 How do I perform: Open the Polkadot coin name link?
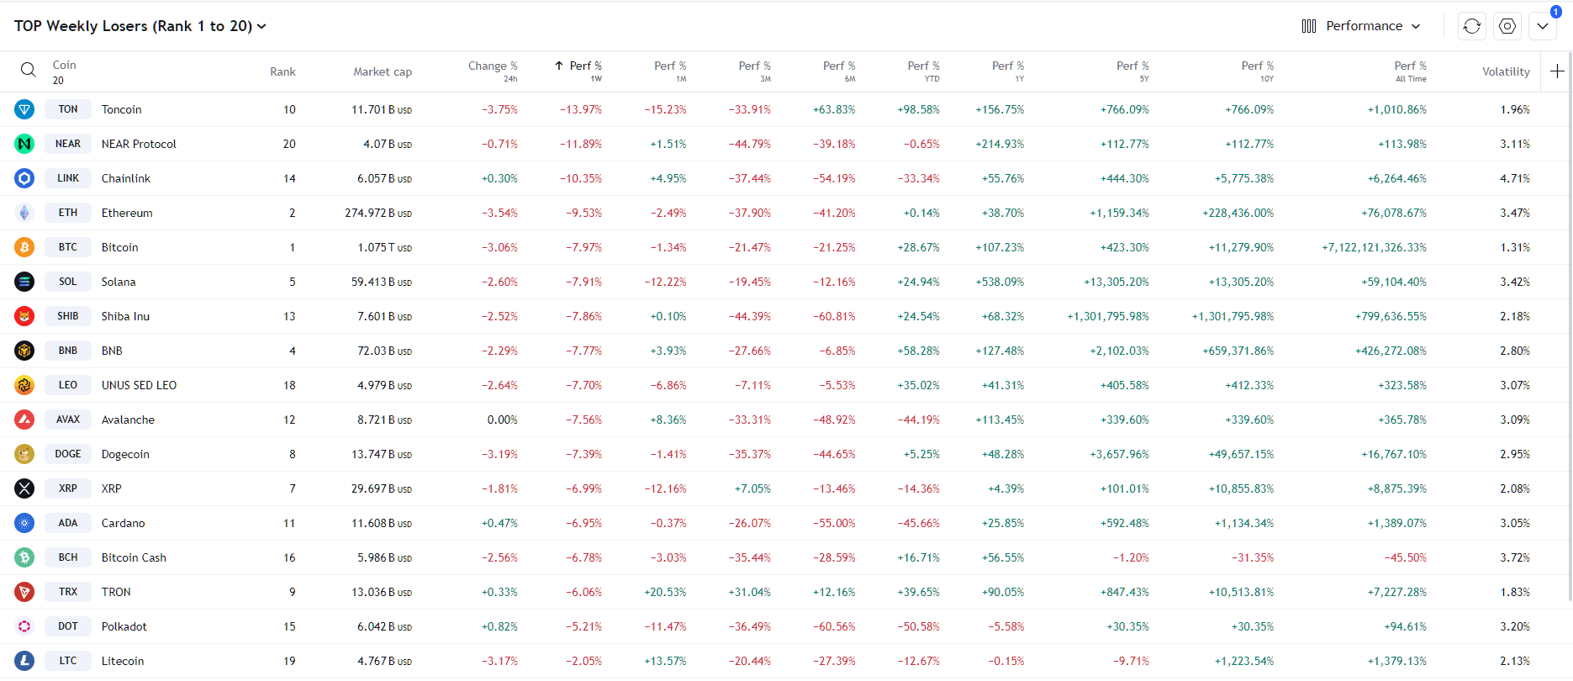[x=124, y=626]
